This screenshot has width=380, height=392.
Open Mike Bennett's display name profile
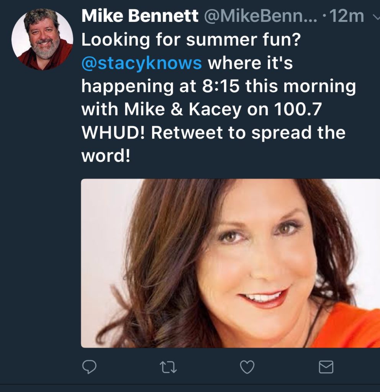point(140,16)
